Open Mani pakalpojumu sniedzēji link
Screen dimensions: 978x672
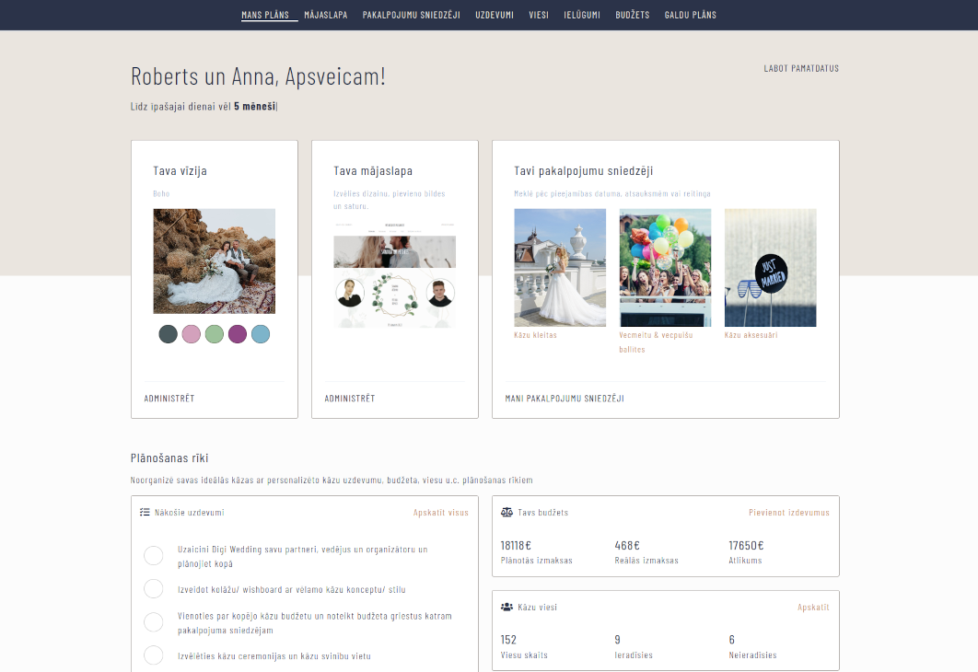click(565, 399)
